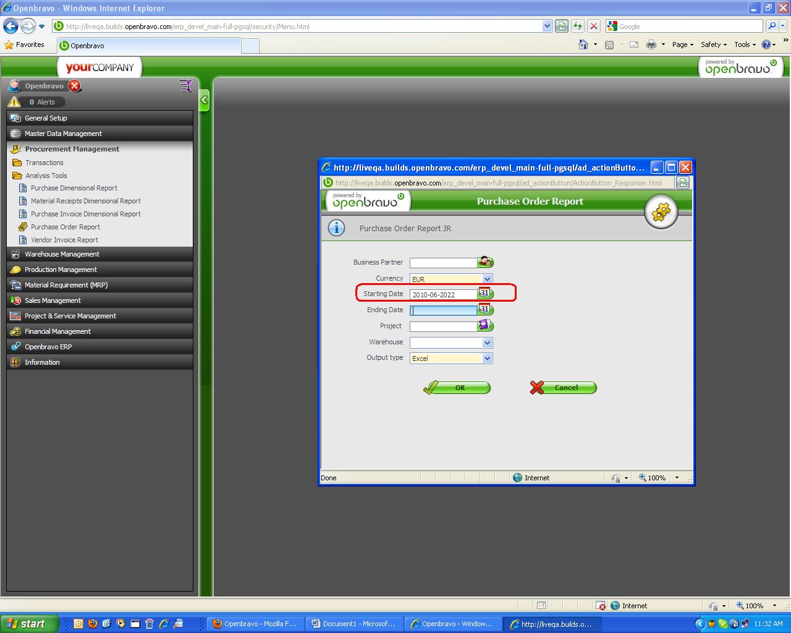This screenshot has height=633, width=791.
Task: Open the Output type dropdown
Action: pos(487,359)
